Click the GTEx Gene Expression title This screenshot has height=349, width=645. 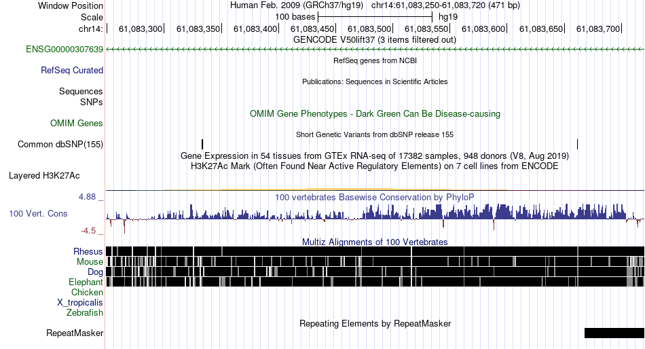click(x=375, y=156)
